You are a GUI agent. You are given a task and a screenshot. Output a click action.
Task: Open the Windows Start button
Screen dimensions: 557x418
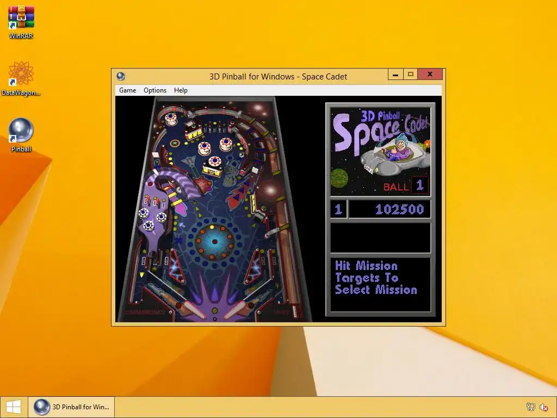click(x=14, y=407)
